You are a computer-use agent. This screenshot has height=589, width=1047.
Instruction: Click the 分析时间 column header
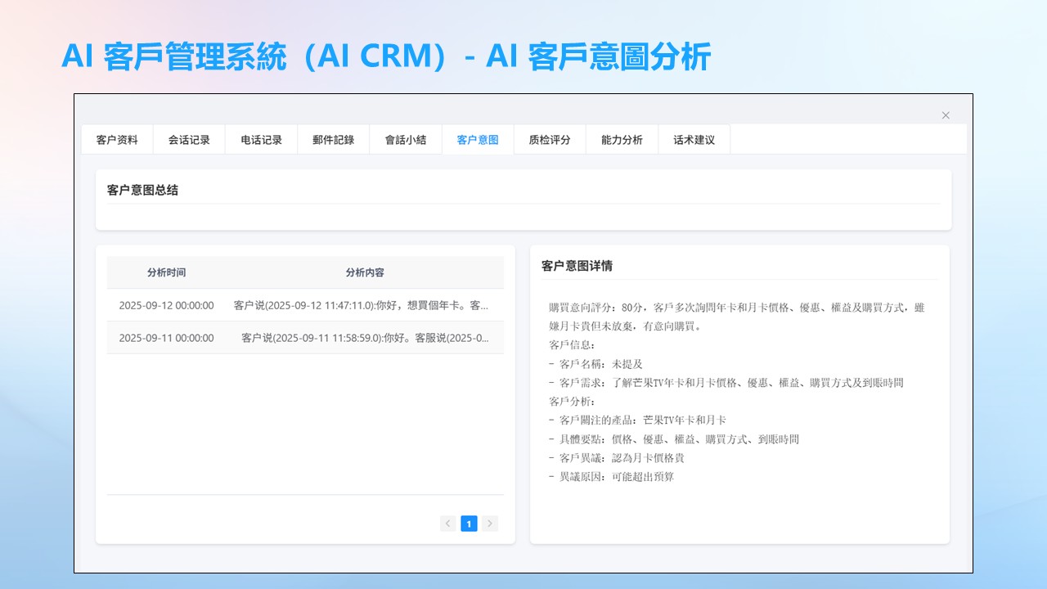(166, 272)
